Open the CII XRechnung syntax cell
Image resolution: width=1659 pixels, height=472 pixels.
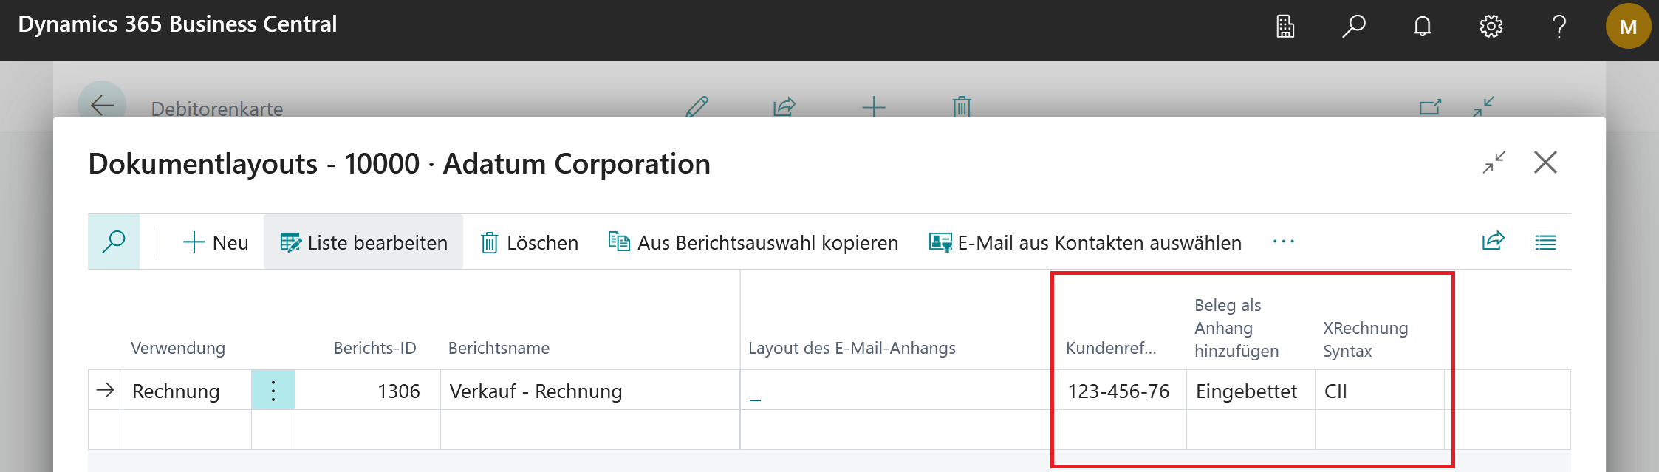pyautogui.click(x=1379, y=390)
